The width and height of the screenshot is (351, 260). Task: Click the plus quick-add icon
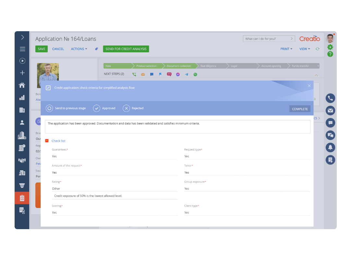pyautogui.click(x=22, y=73)
